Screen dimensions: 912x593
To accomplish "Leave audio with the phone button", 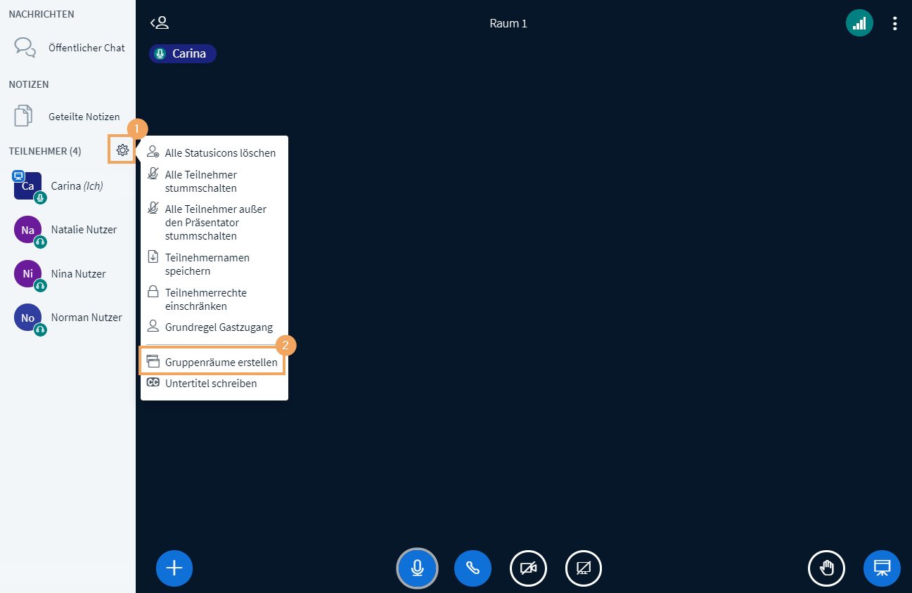I will tap(473, 568).
